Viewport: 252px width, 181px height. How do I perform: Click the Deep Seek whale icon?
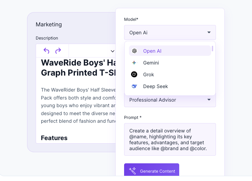(x=134, y=86)
